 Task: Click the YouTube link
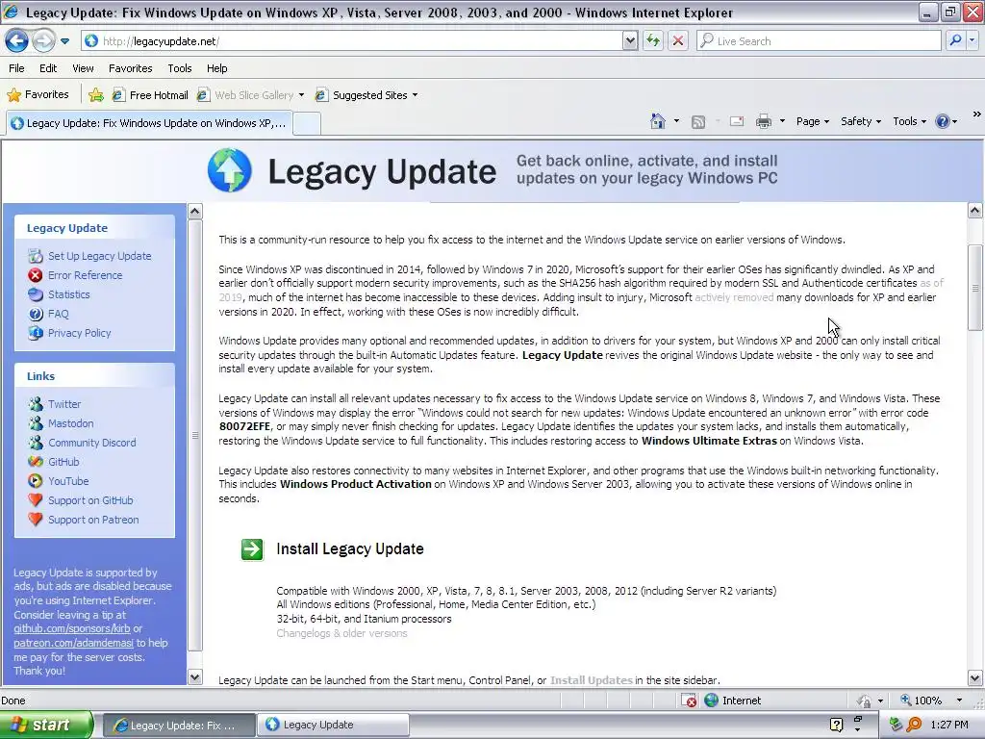tap(68, 481)
